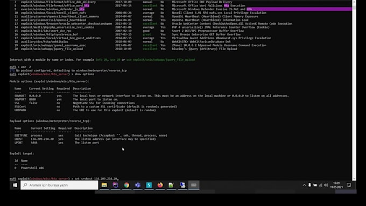
Task: Open File Explorer from the taskbar
Action: pyautogui.click(x=104, y=185)
